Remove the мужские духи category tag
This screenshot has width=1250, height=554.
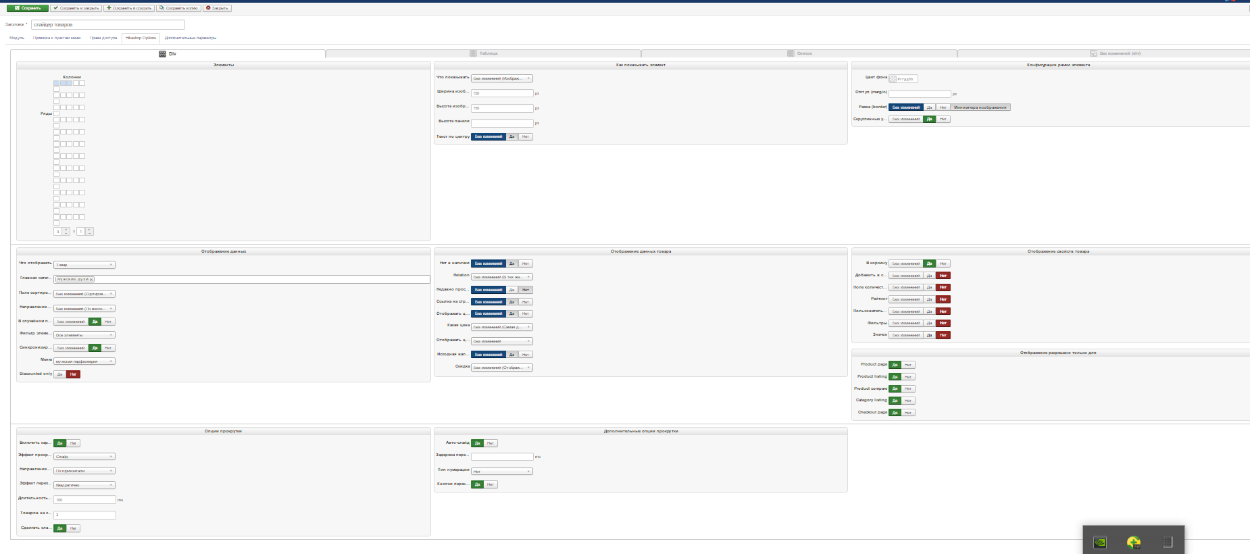(92, 279)
